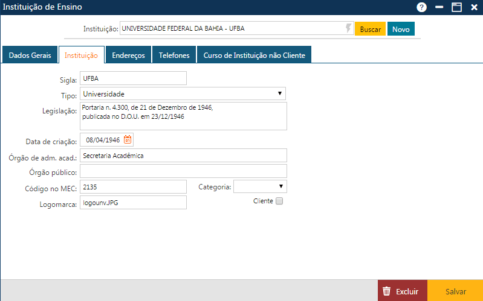Open the Categoria dropdown
This screenshot has height=301, width=483.
[260, 186]
